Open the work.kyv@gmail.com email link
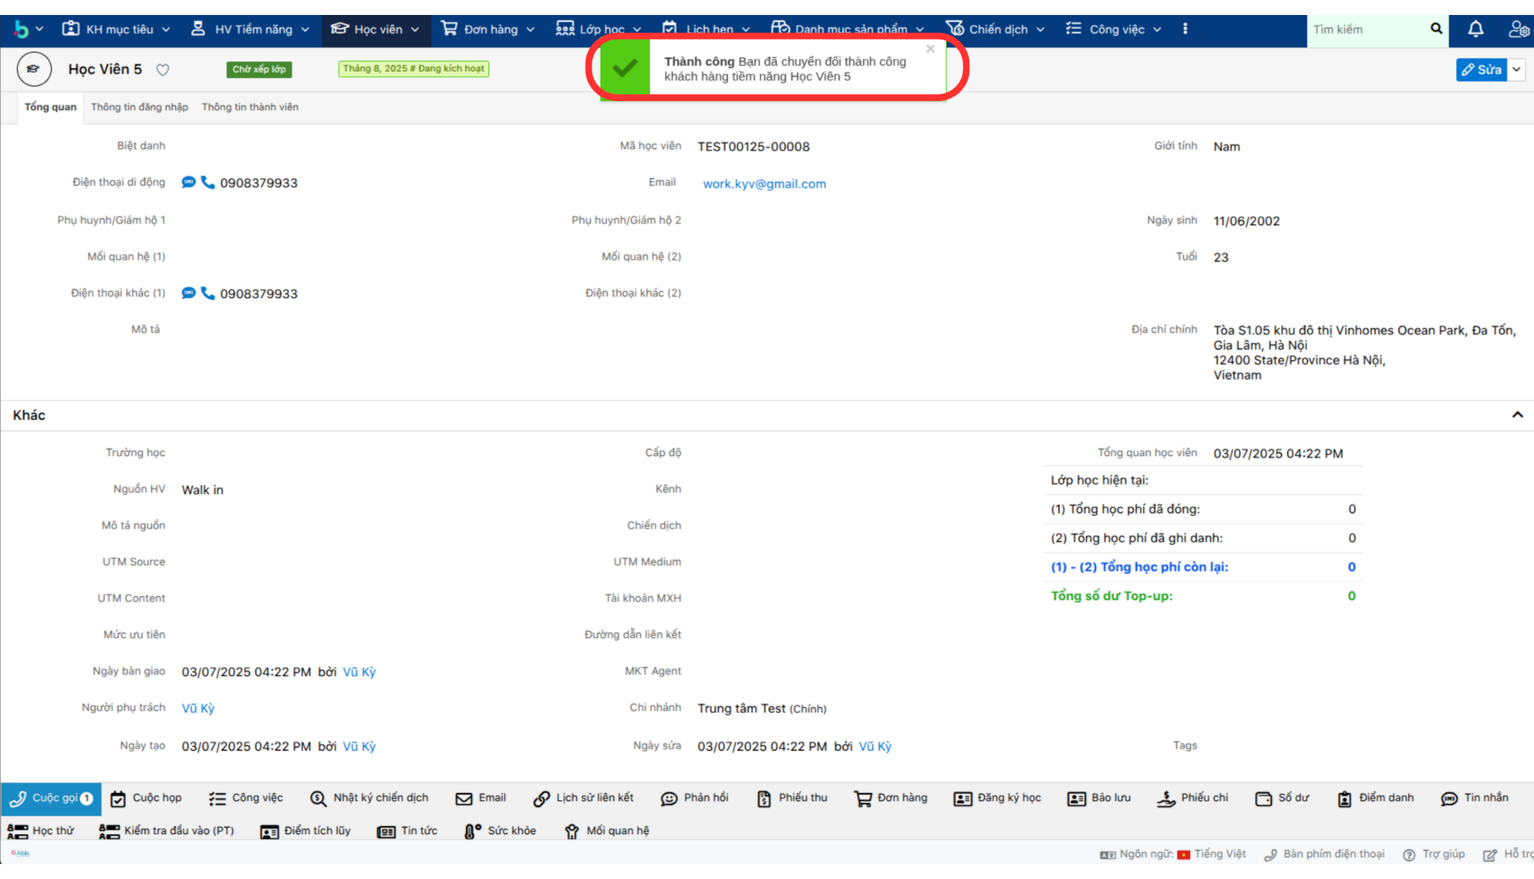The height and width of the screenshot is (879, 1534). [764, 183]
